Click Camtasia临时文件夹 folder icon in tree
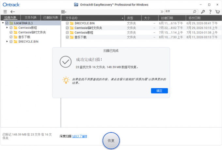This screenshot has height=150, width=222. tap(15, 32)
